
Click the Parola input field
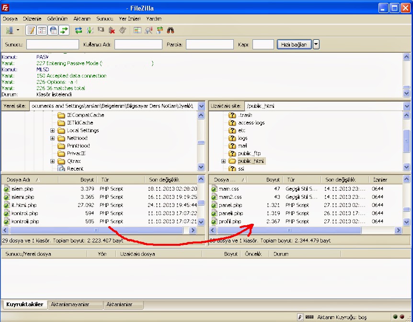[210, 44]
